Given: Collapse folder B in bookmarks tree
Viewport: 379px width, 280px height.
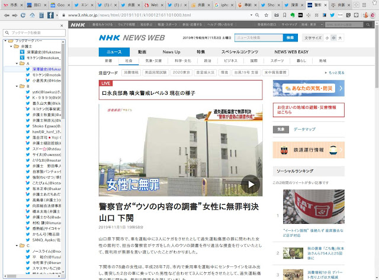Looking at the screenshot, I should coord(17,86).
